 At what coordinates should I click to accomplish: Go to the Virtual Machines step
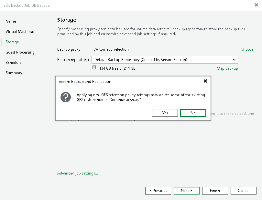click(20, 32)
